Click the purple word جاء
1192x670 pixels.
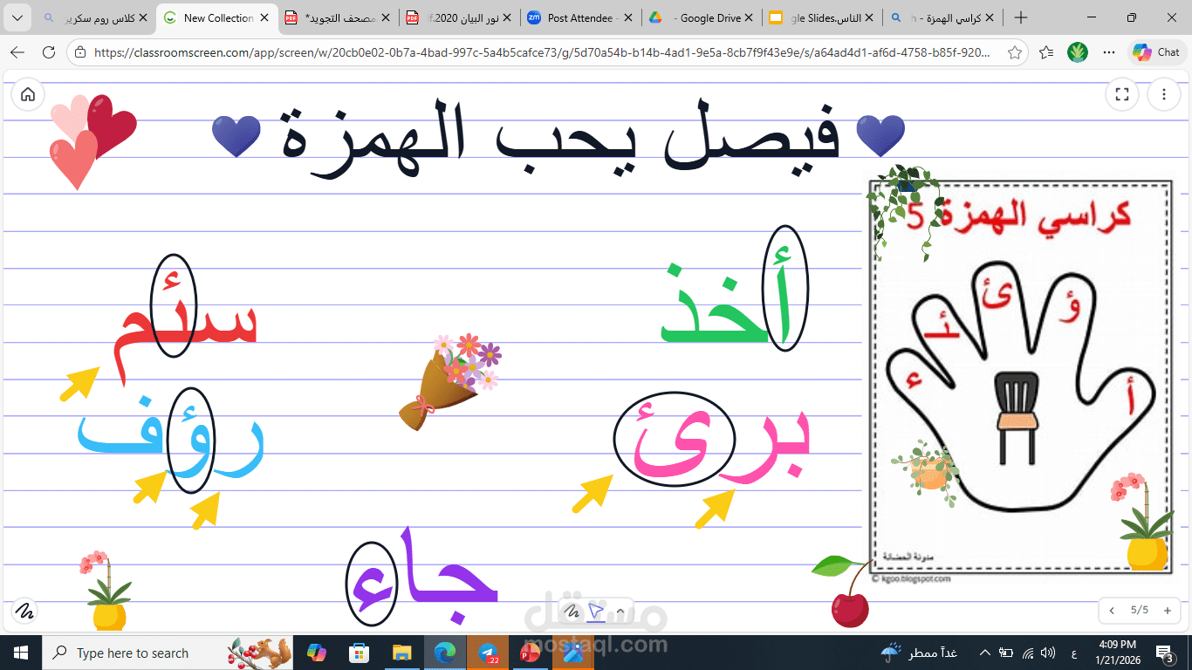[x=422, y=578]
